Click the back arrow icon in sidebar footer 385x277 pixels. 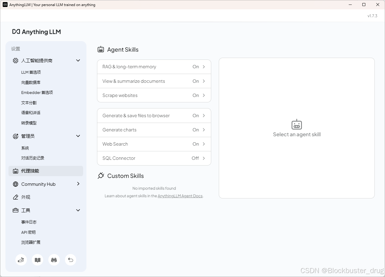(x=70, y=260)
